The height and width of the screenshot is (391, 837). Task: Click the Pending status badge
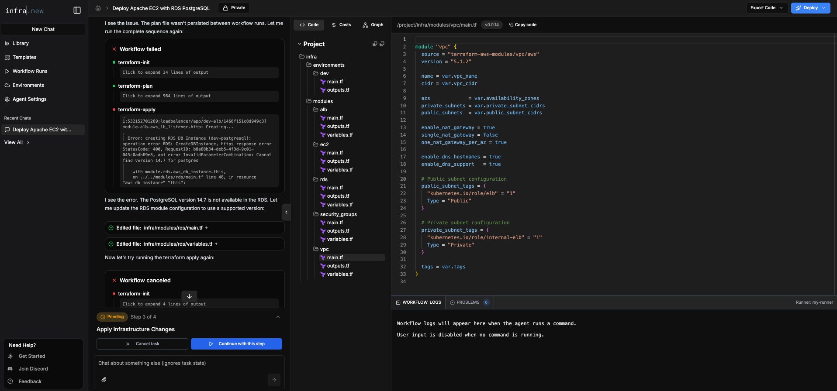(x=112, y=317)
